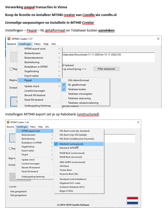Expand the Dagafsluiting submenu arrow in the 1.24 window
This screenshot has width=168, height=215.
pos(52,147)
